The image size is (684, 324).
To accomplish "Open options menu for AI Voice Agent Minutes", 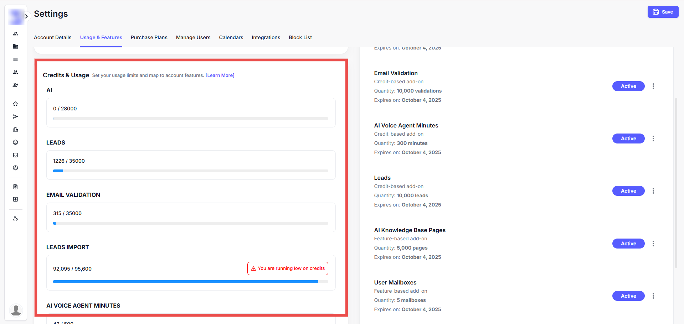I will coord(653,139).
